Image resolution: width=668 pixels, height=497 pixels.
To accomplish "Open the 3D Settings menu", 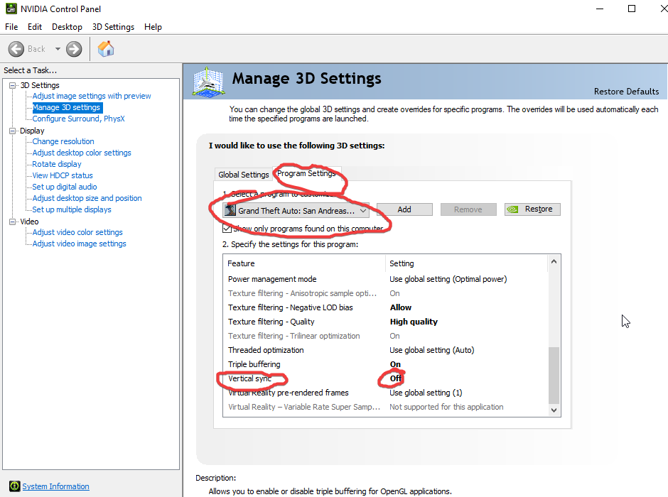I will click(113, 27).
